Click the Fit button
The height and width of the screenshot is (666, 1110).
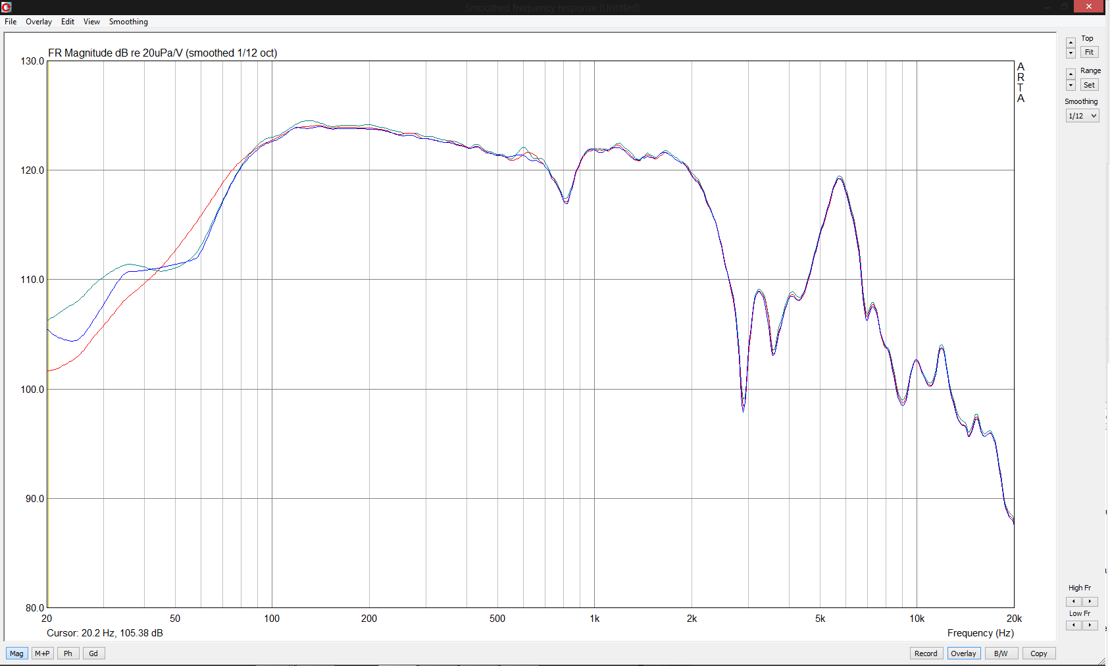[x=1089, y=53]
